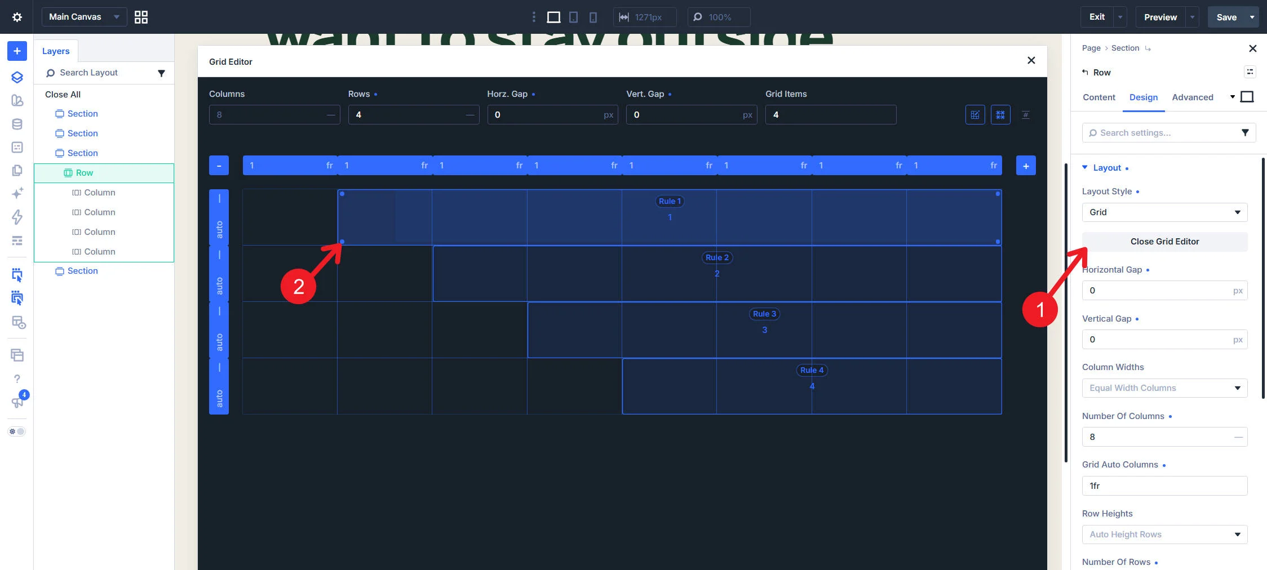The height and width of the screenshot is (570, 1267).
Task: Switch to the Advanced tab
Action: coord(1193,97)
